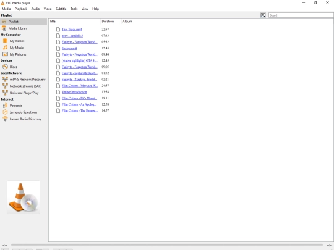Click file icon of the 02:21 Fanbyte row

(x=58, y=80)
